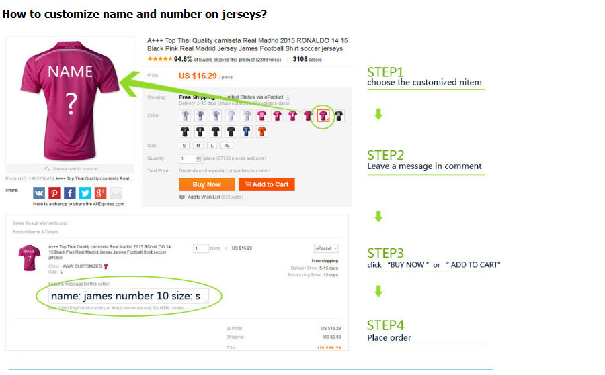
Task: Share the jersey on Pinterest
Action: (54, 193)
